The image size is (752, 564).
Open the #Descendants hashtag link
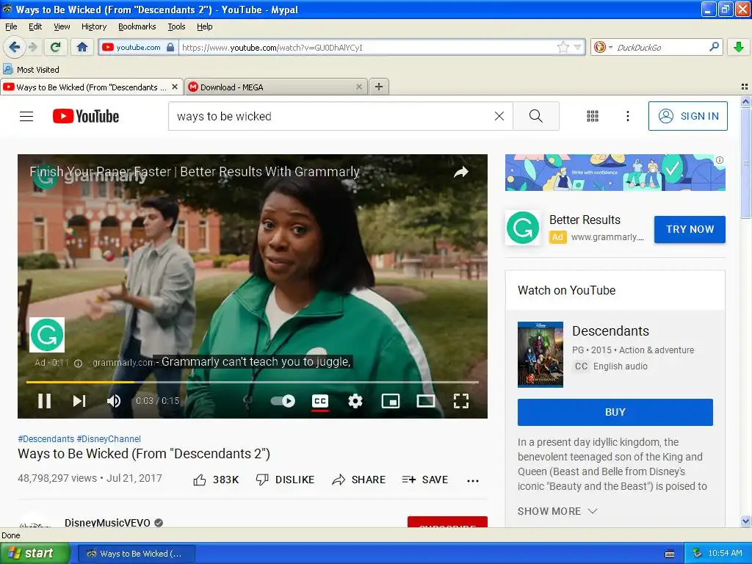click(x=46, y=439)
